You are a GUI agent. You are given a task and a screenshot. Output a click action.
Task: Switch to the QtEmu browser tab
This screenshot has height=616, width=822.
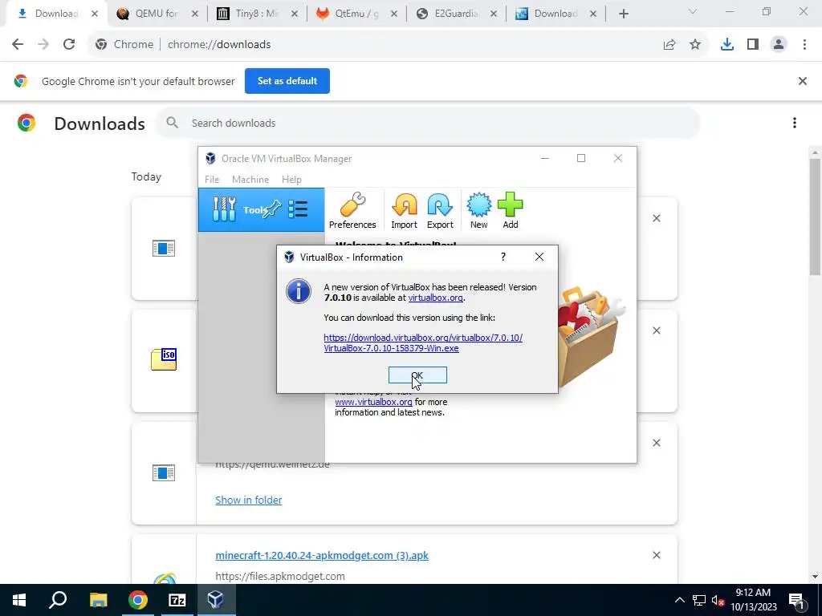pyautogui.click(x=356, y=14)
